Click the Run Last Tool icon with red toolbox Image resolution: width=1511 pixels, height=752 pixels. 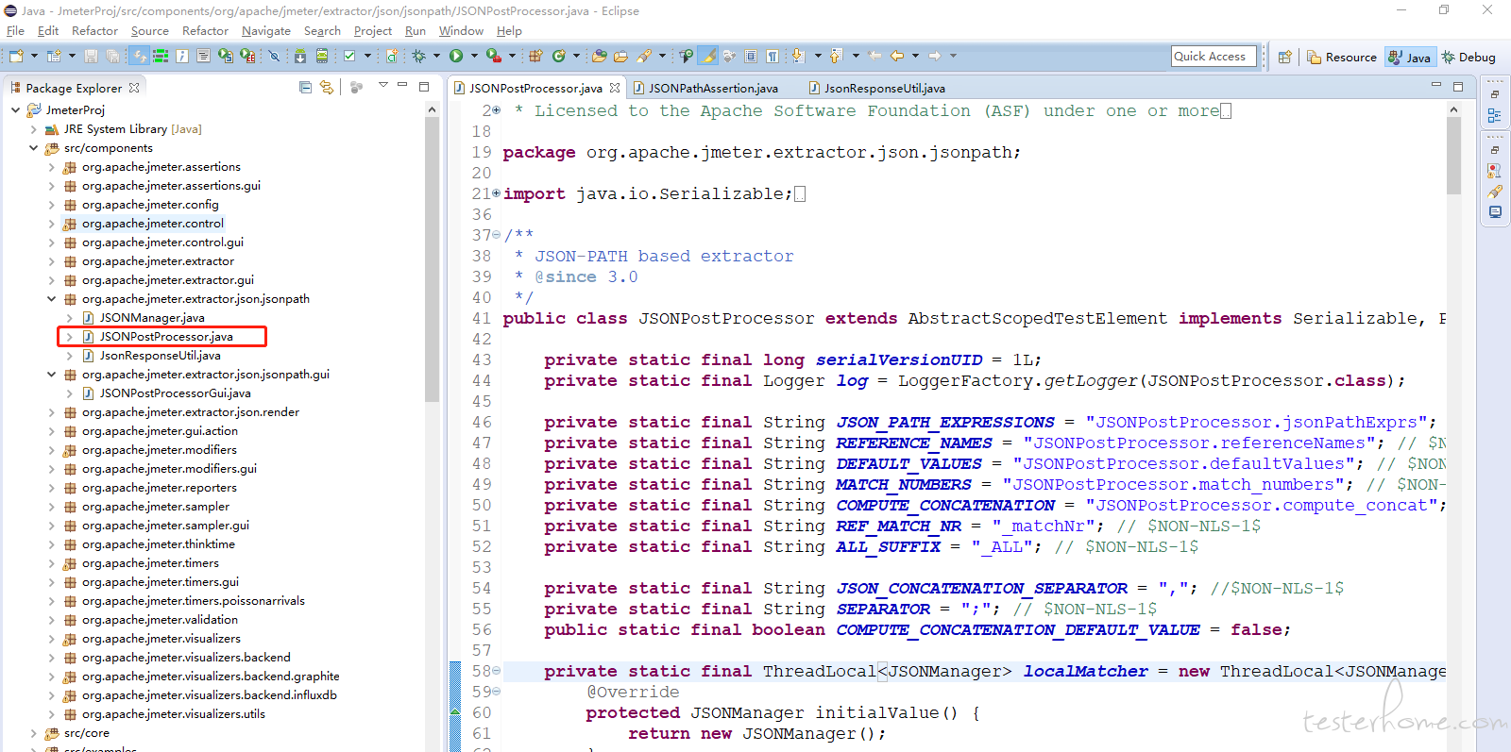tap(494, 57)
